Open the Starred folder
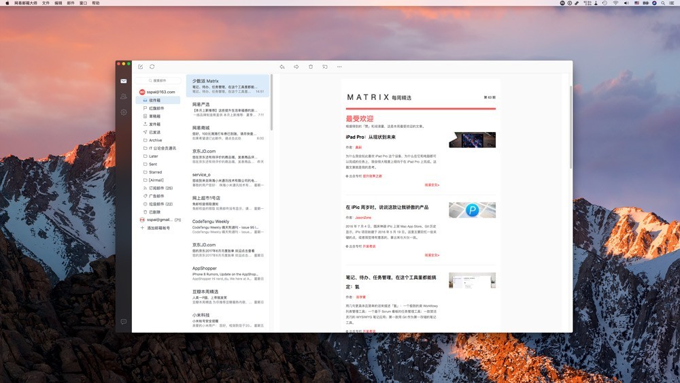680x383 pixels. pos(158,172)
